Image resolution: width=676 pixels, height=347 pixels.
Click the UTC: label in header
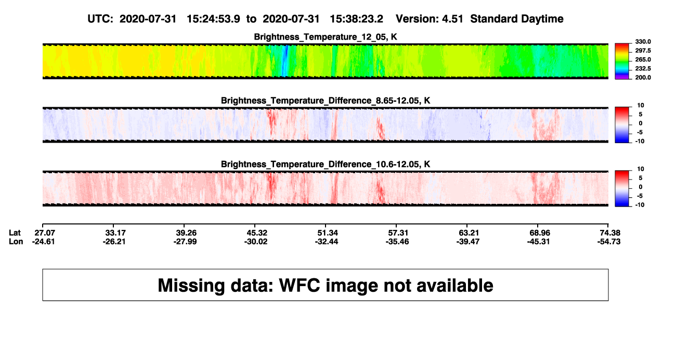click(x=101, y=19)
